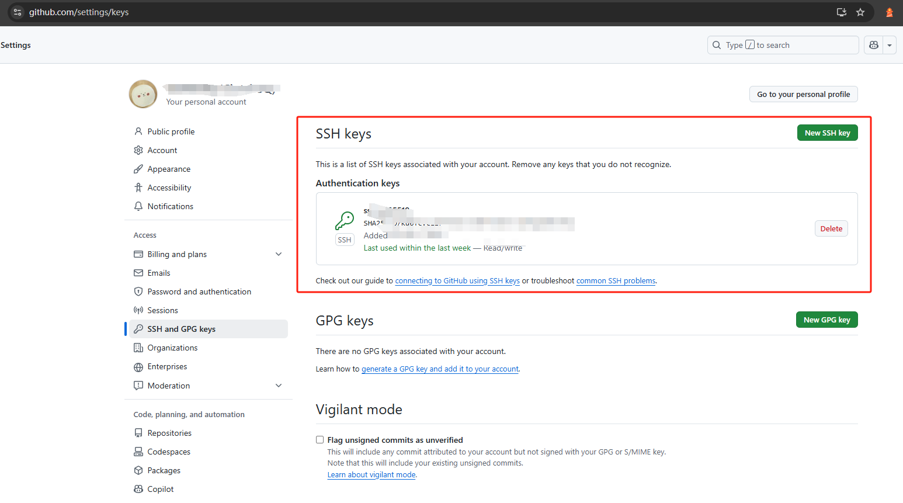
Task: Open Repositories settings
Action: (169, 433)
